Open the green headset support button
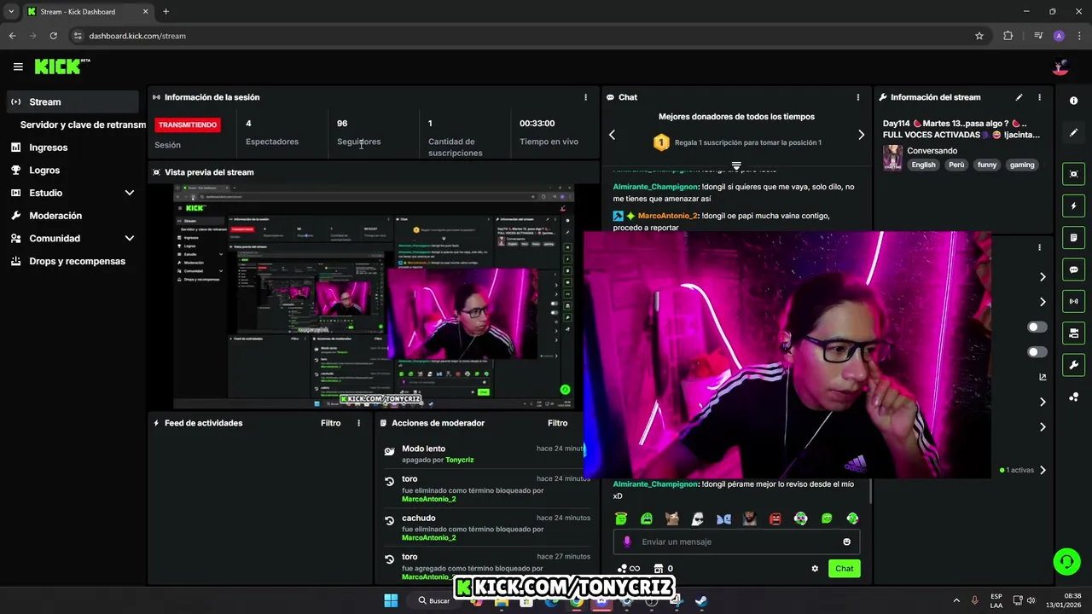The image size is (1092, 614). pos(1066,561)
